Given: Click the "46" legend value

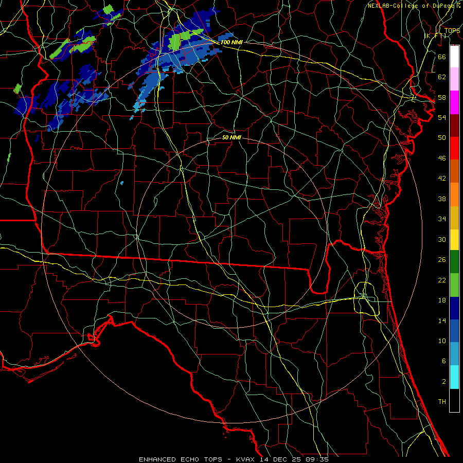Looking at the screenshot, I should 442,158.
